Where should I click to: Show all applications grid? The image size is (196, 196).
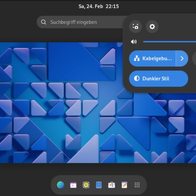click(x=137, y=185)
